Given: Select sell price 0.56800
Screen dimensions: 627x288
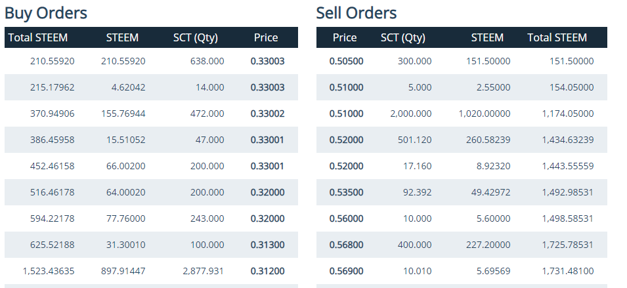Looking at the screenshot, I should point(346,245).
